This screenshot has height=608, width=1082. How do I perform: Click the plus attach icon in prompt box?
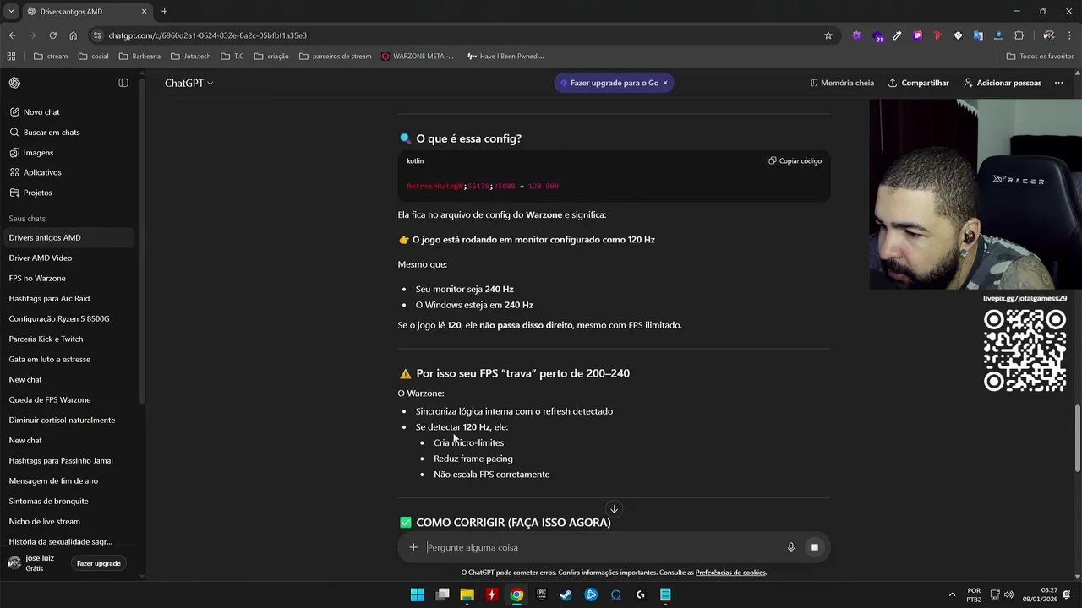pos(413,547)
